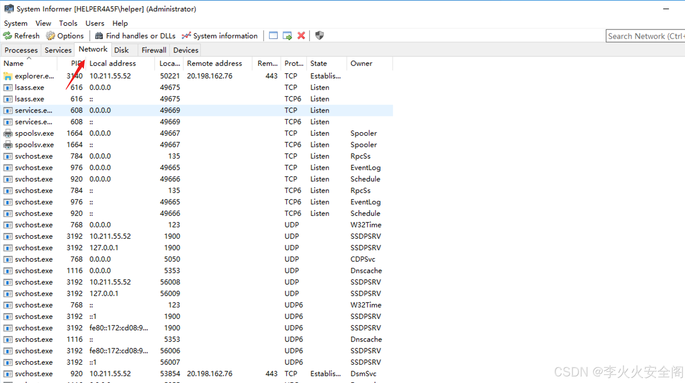The height and width of the screenshot is (383, 685).
Task: Sort by Remote address column header
Action: point(214,63)
